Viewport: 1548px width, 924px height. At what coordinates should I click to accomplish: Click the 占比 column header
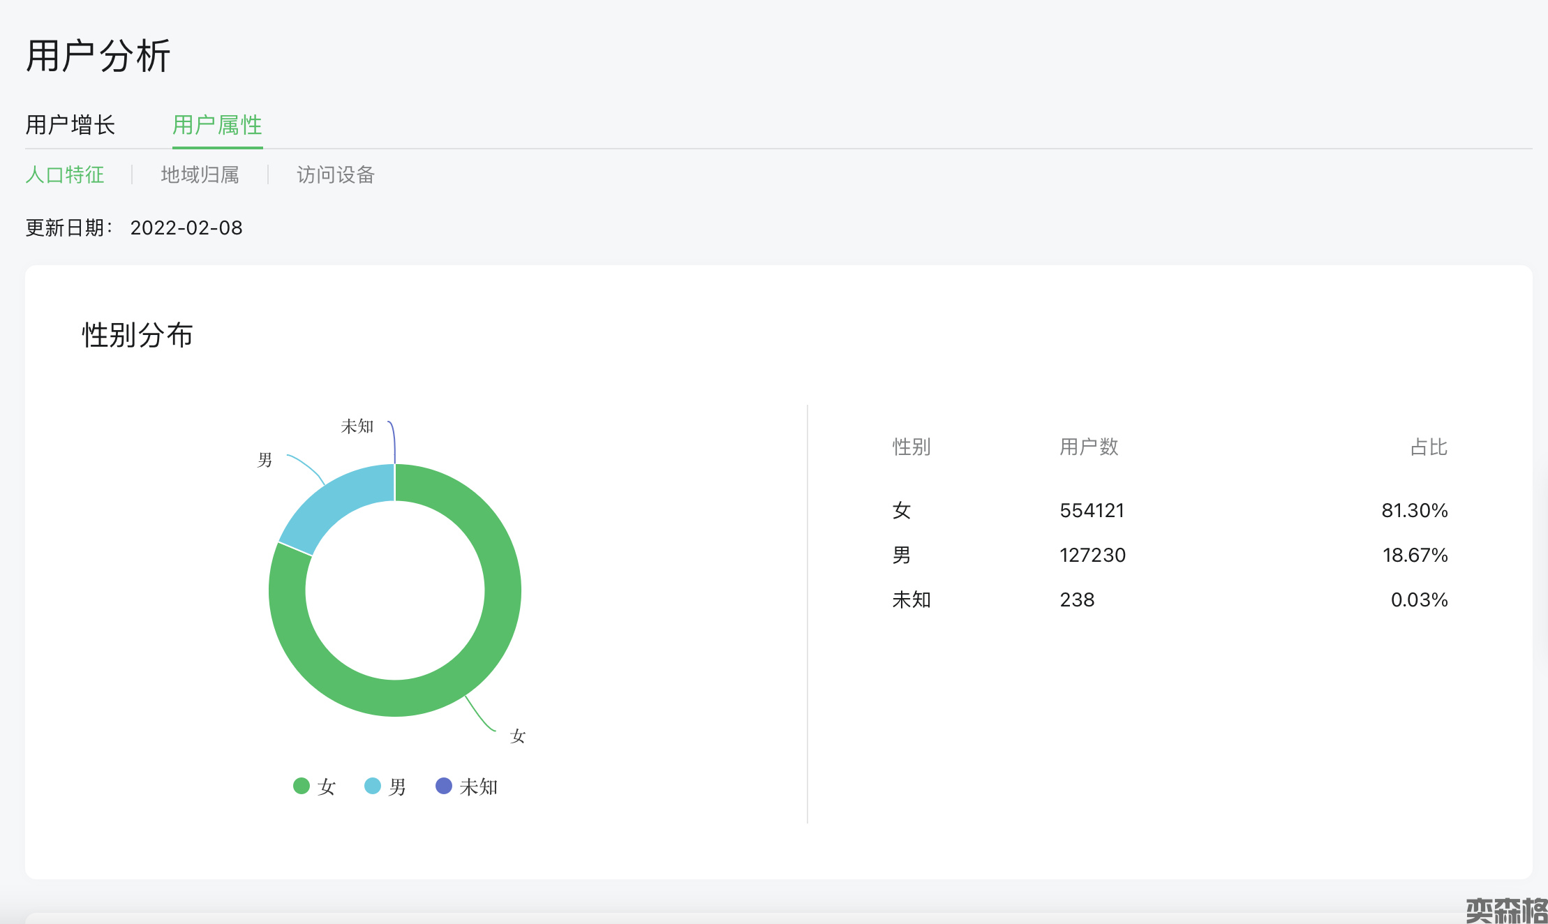click(x=1429, y=447)
